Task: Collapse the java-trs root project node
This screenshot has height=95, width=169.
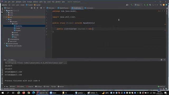Action: (4, 11)
